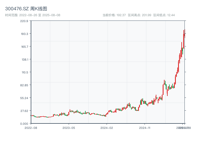
Task: Click the current price value 192.37
Action: point(121,15)
